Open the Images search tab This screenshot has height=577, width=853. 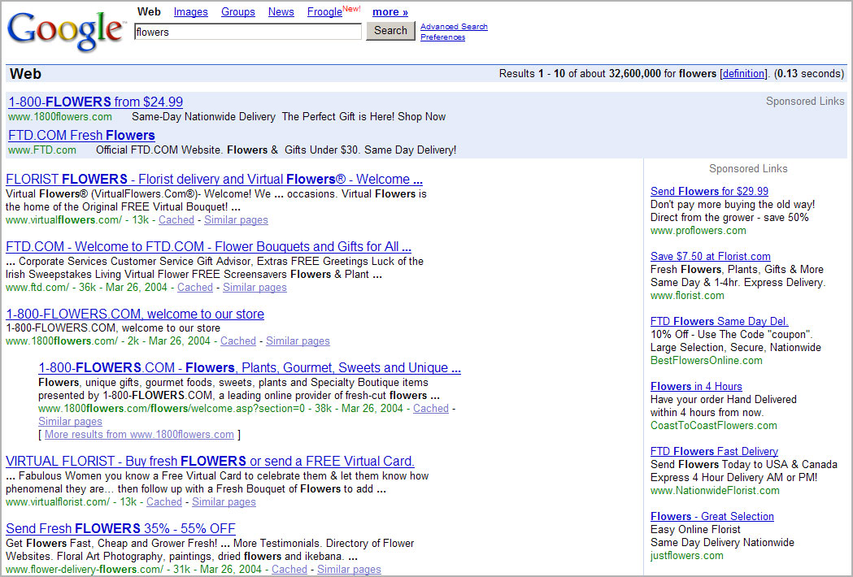190,12
